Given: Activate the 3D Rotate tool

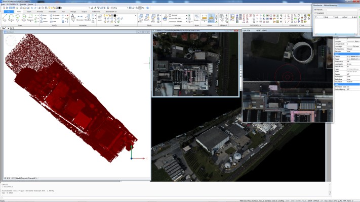Looking at the screenshot, I should [x=55, y=15].
